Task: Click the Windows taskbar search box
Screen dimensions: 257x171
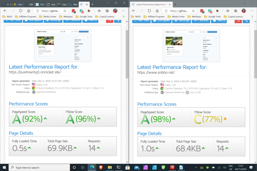Action: tap(39, 167)
